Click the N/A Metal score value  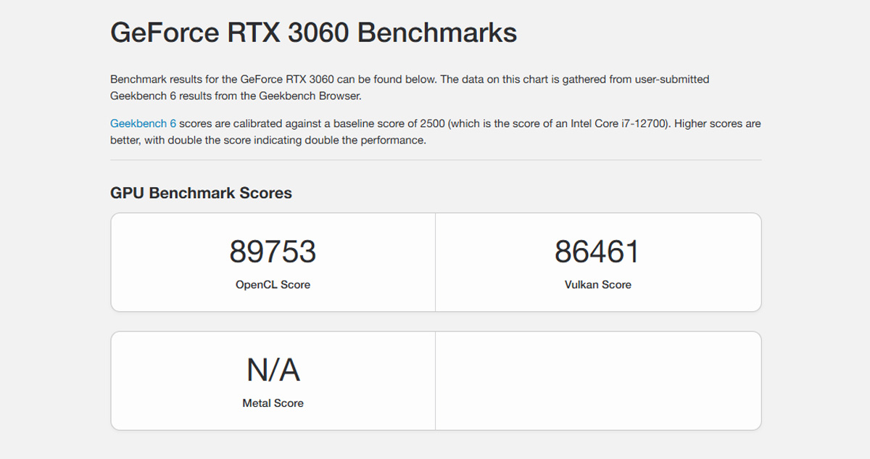(273, 370)
